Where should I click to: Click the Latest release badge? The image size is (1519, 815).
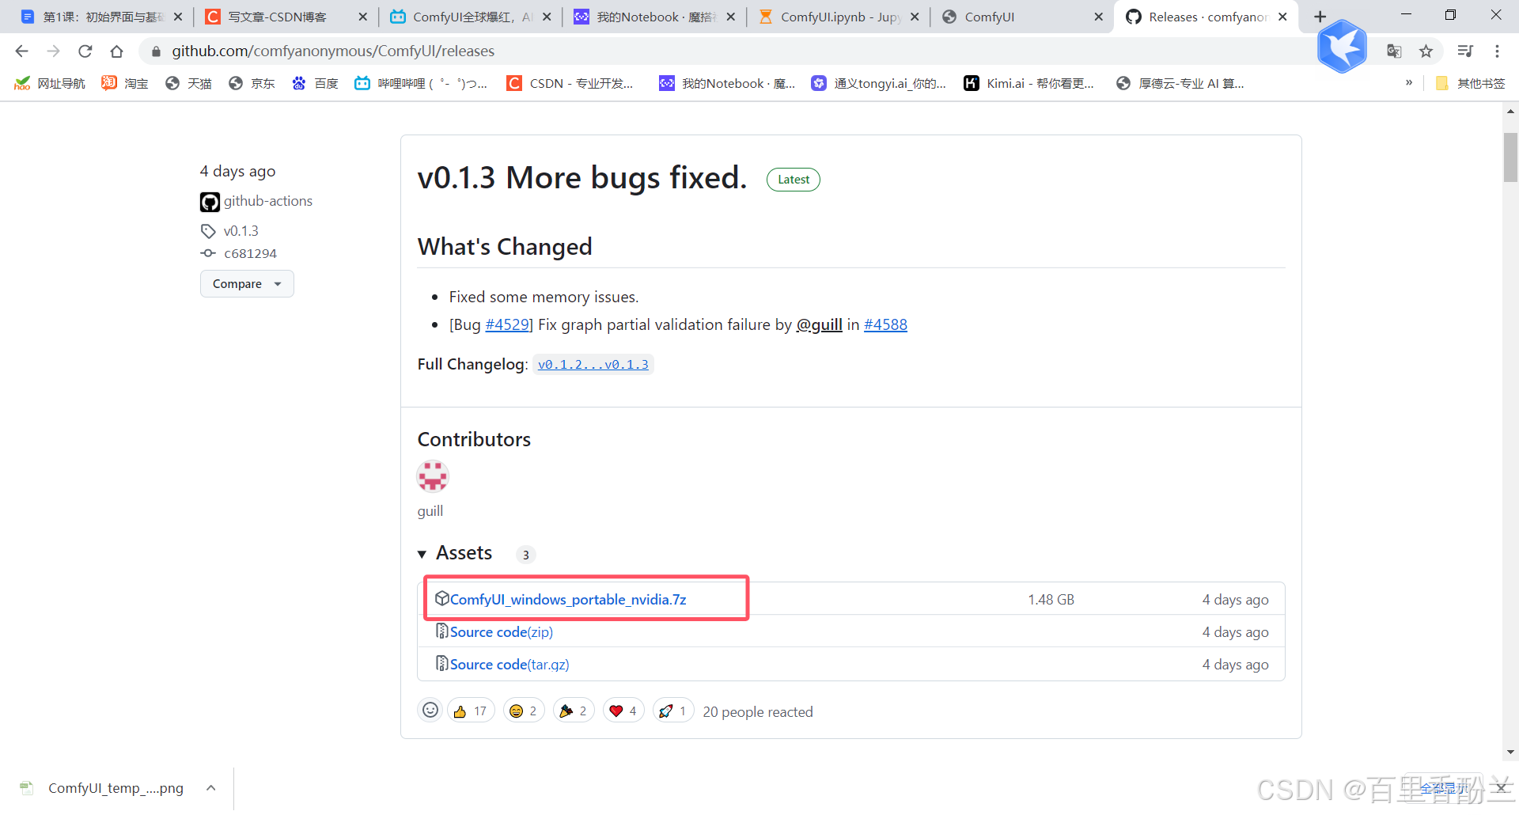[x=793, y=180]
